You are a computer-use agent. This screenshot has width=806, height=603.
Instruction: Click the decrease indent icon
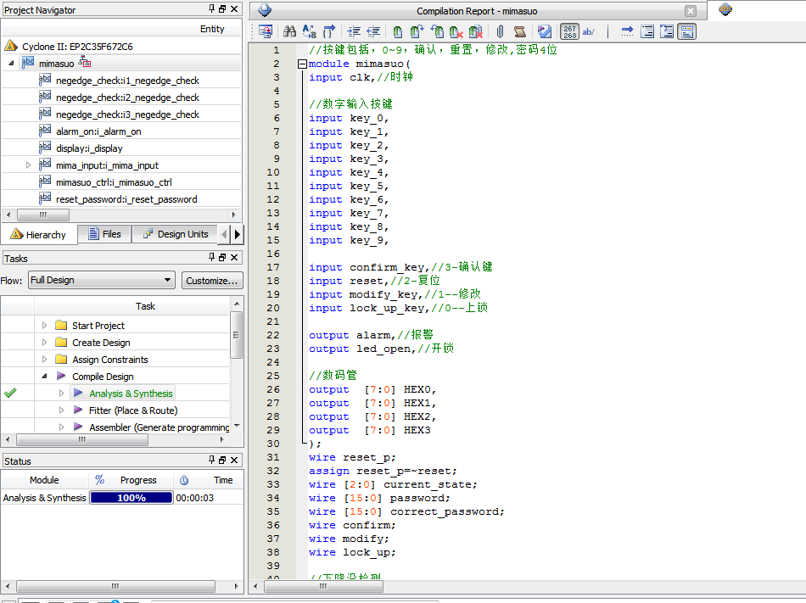(x=373, y=32)
